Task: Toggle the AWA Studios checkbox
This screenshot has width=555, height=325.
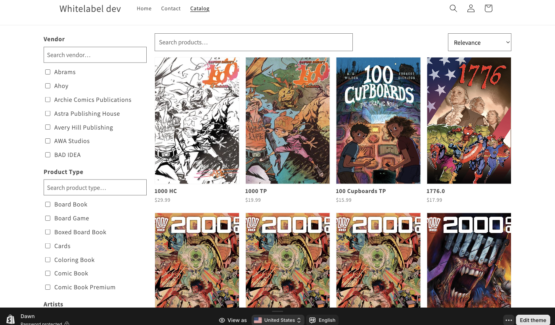Action: click(x=48, y=141)
